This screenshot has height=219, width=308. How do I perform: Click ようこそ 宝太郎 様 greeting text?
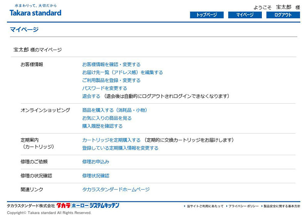point(277,7)
